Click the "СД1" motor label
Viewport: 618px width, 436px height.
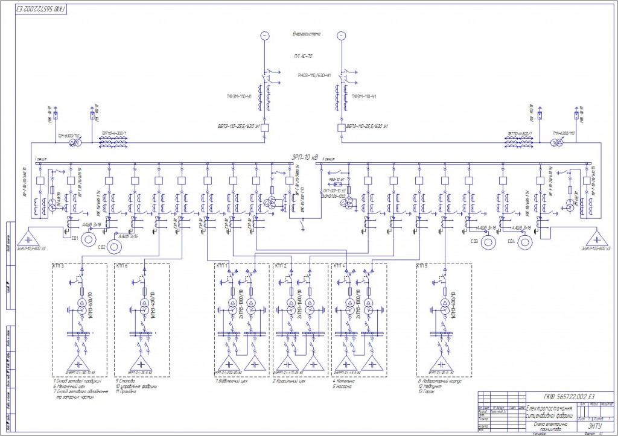coord(75,238)
